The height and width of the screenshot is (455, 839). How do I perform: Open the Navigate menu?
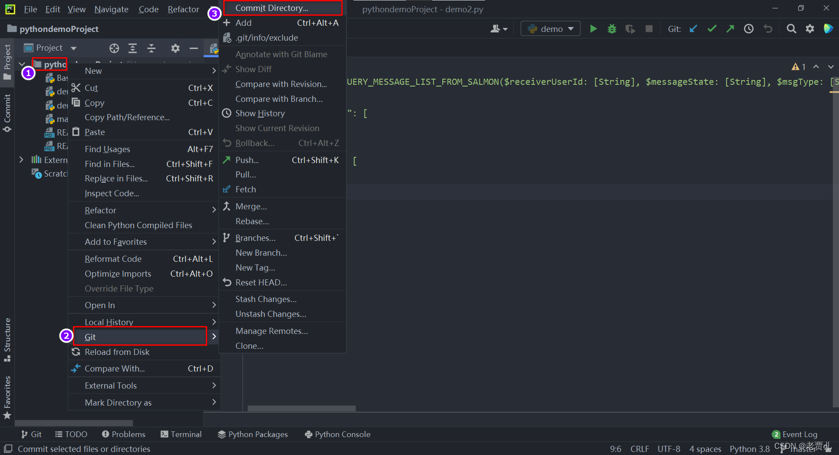111,9
